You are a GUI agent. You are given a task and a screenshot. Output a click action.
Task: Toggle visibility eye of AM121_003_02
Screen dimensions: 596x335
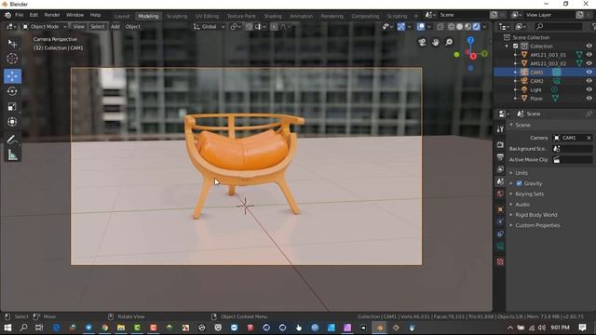tap(589, 63)
